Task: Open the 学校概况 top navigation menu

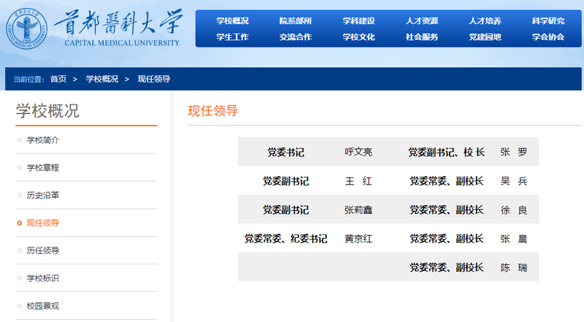Action: coord(232,20)
